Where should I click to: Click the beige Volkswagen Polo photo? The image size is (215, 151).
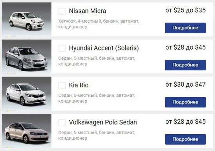click(27, 131)
